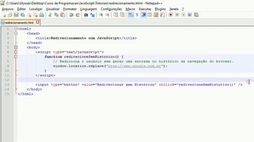Collapse the function fold marker on line 7
254x142 pixels.
pos(16,57)
